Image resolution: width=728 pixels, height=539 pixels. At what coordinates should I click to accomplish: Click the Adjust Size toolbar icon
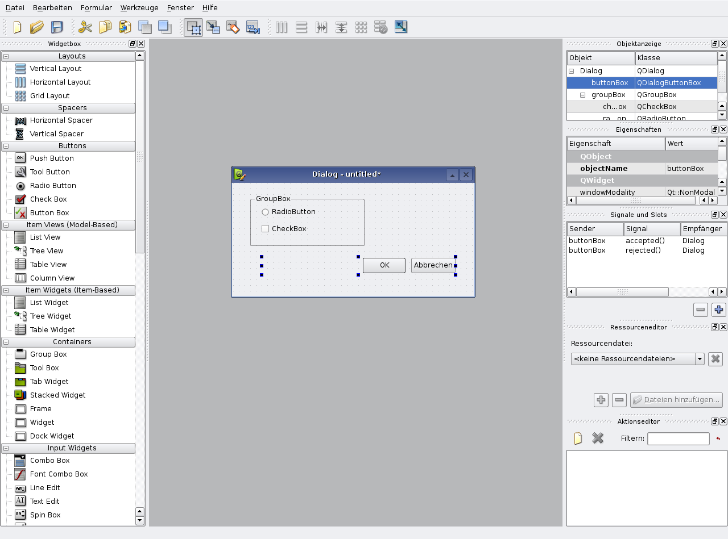(x=401, y=27)
